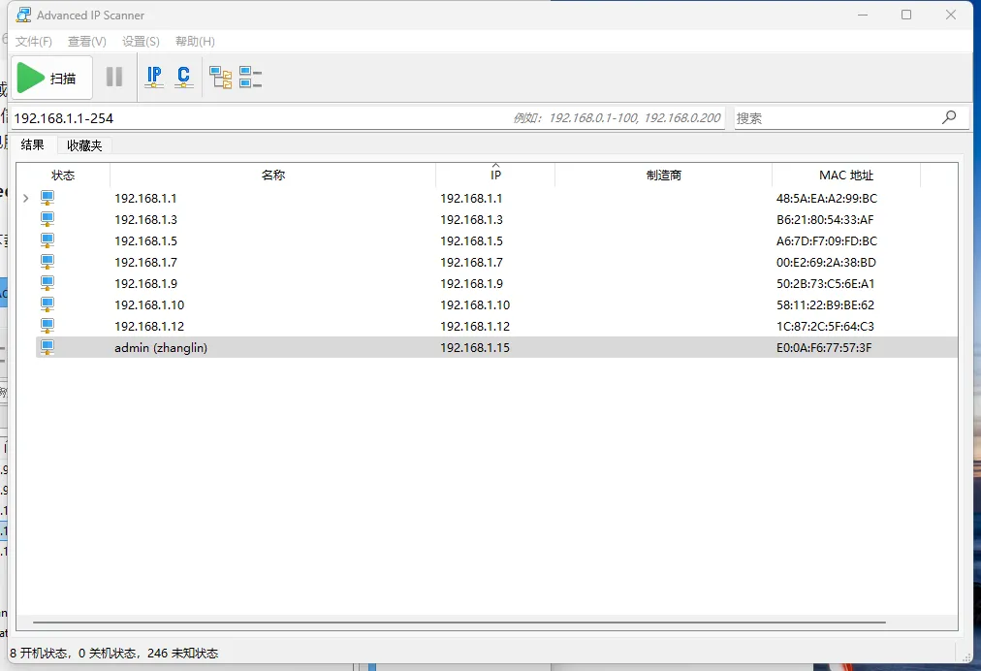Minimize the Advanced IP Scanner window
Viewport: 981px width, 671px height.
pos(863,15)
